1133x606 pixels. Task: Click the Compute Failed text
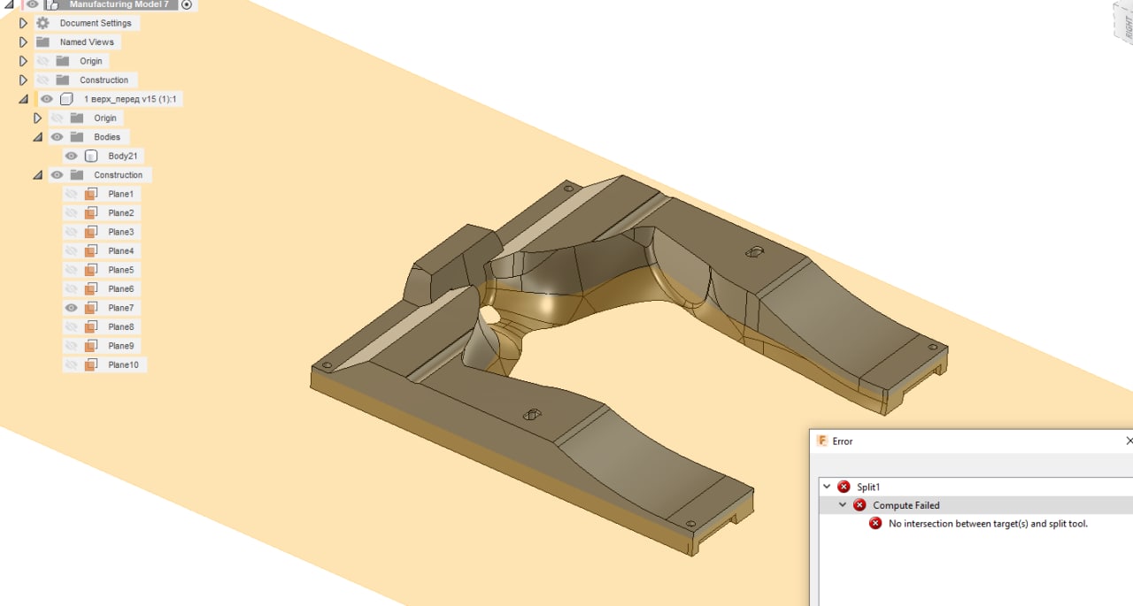(906, 505)
